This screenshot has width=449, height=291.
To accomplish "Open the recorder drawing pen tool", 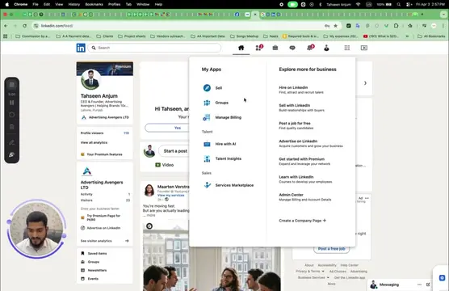I will click(12, 142).
